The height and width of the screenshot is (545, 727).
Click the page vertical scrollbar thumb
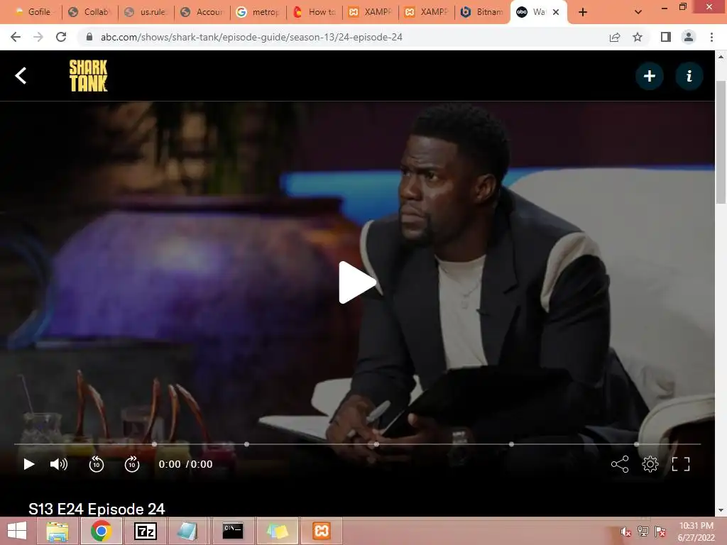click(721, 142)
